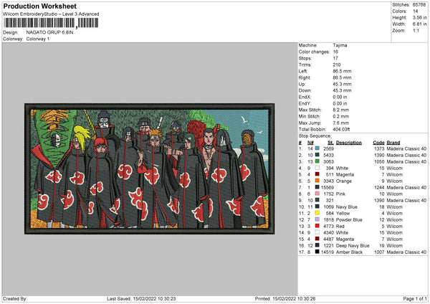The height and width of the screenshot is (304, 430).
Task: Click the Machine value 'Tajima'
Action: [x=340, y=45]
